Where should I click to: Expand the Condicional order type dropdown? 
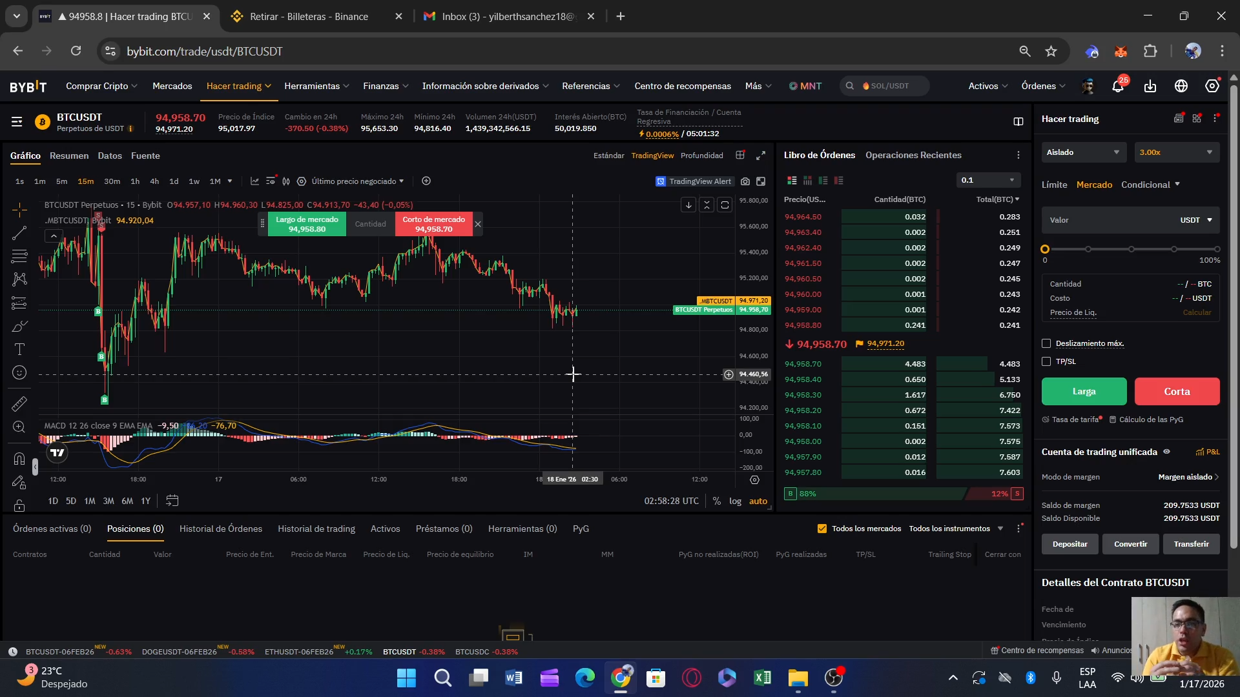(1151, 185)
